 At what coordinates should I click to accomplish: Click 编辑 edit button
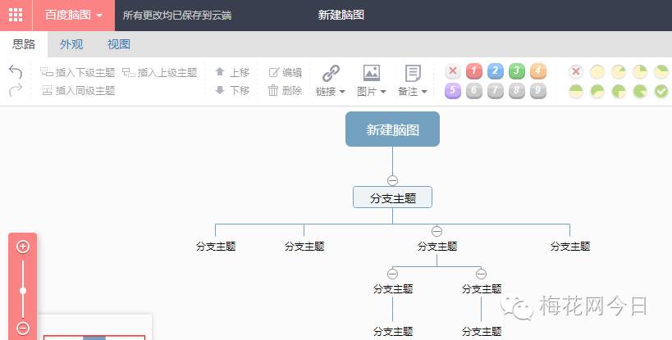tap(285, 72)
